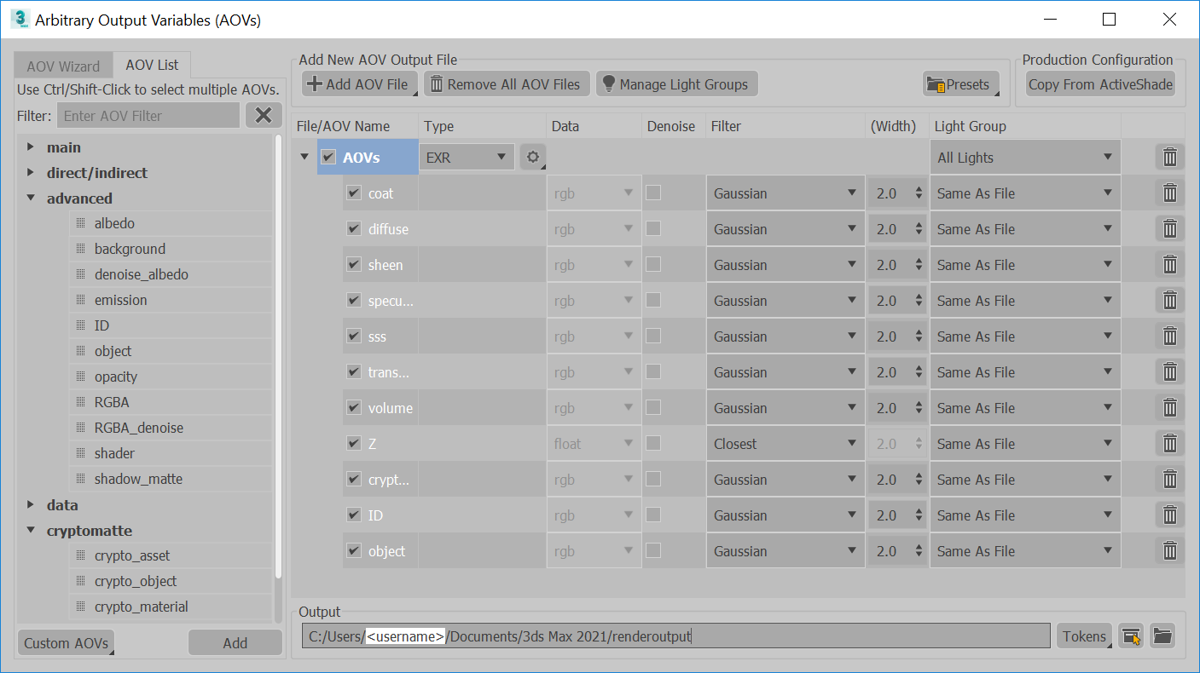Delete the coat AOV with its trash icon
Image resolution: width=1200 pixels, height=673 pixels.
pyautogui.click(x=1169, y=193)
